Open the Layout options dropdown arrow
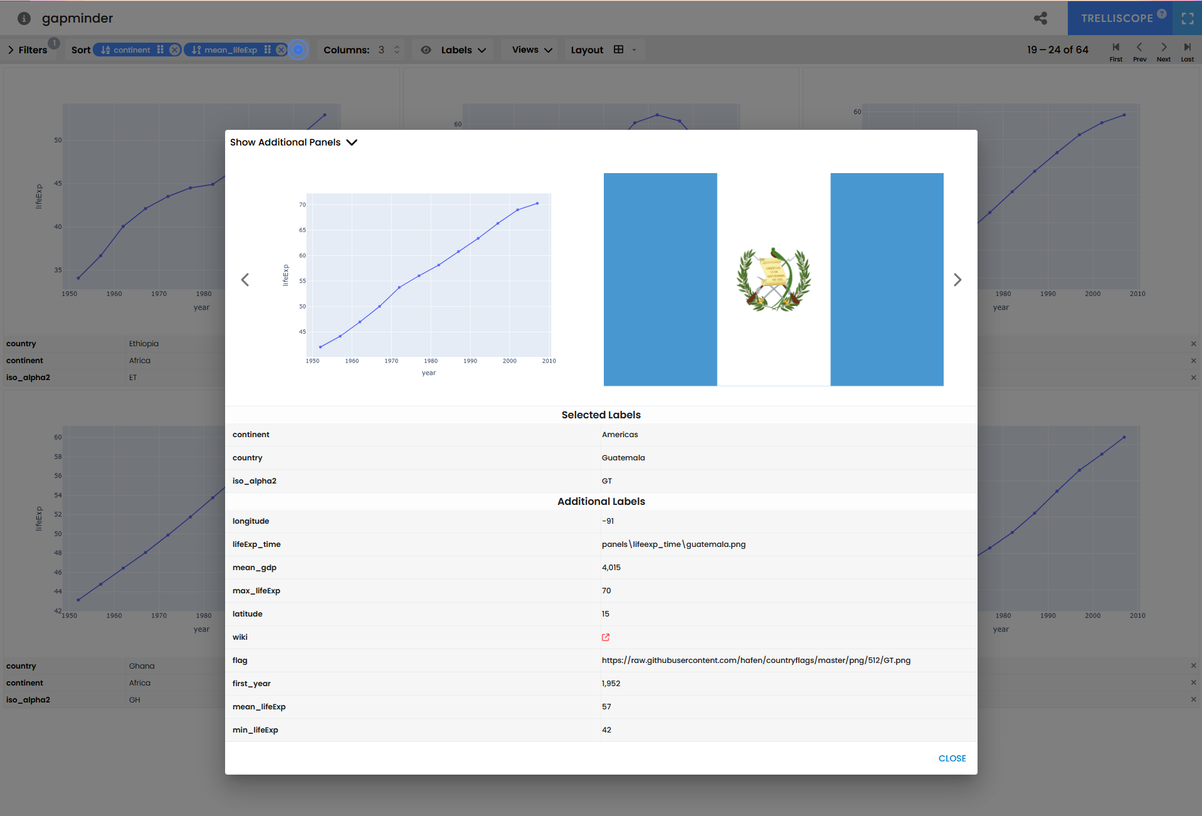 (633, 50)
